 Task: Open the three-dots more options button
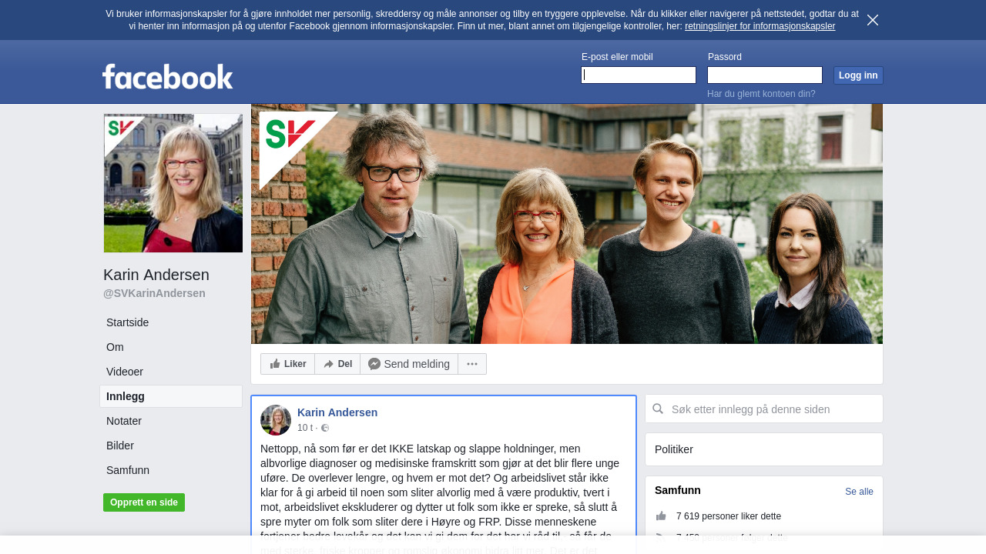tap(472, 364)
